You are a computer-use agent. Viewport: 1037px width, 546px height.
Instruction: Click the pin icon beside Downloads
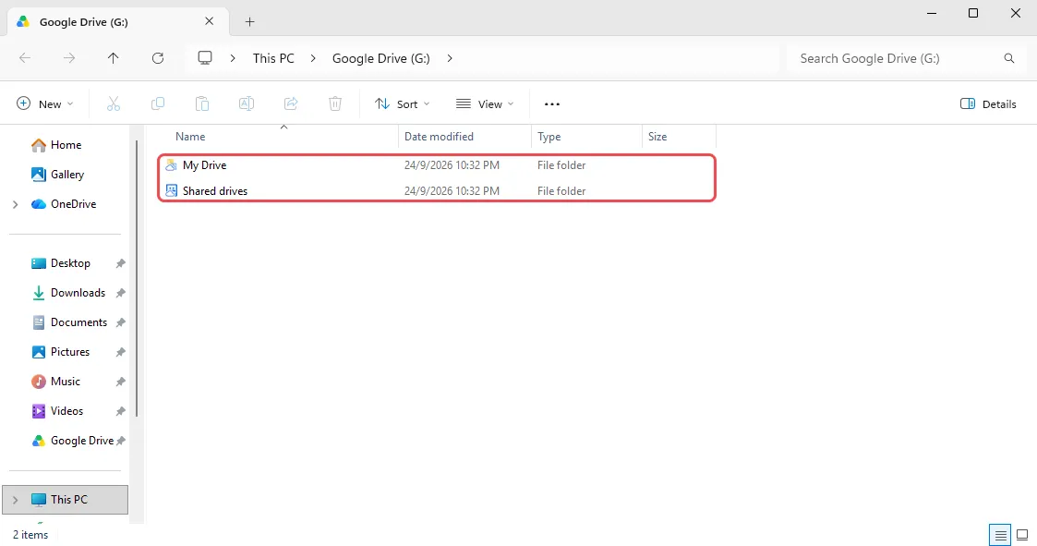[120, 293]
